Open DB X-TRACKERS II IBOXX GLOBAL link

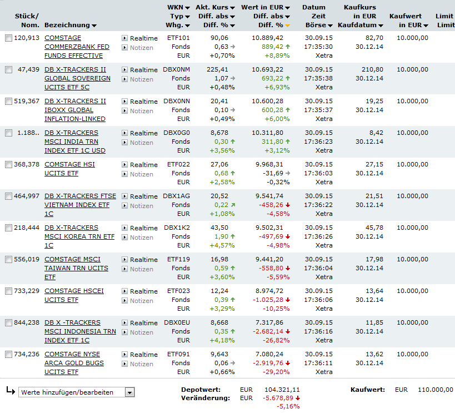click(75, 110)
